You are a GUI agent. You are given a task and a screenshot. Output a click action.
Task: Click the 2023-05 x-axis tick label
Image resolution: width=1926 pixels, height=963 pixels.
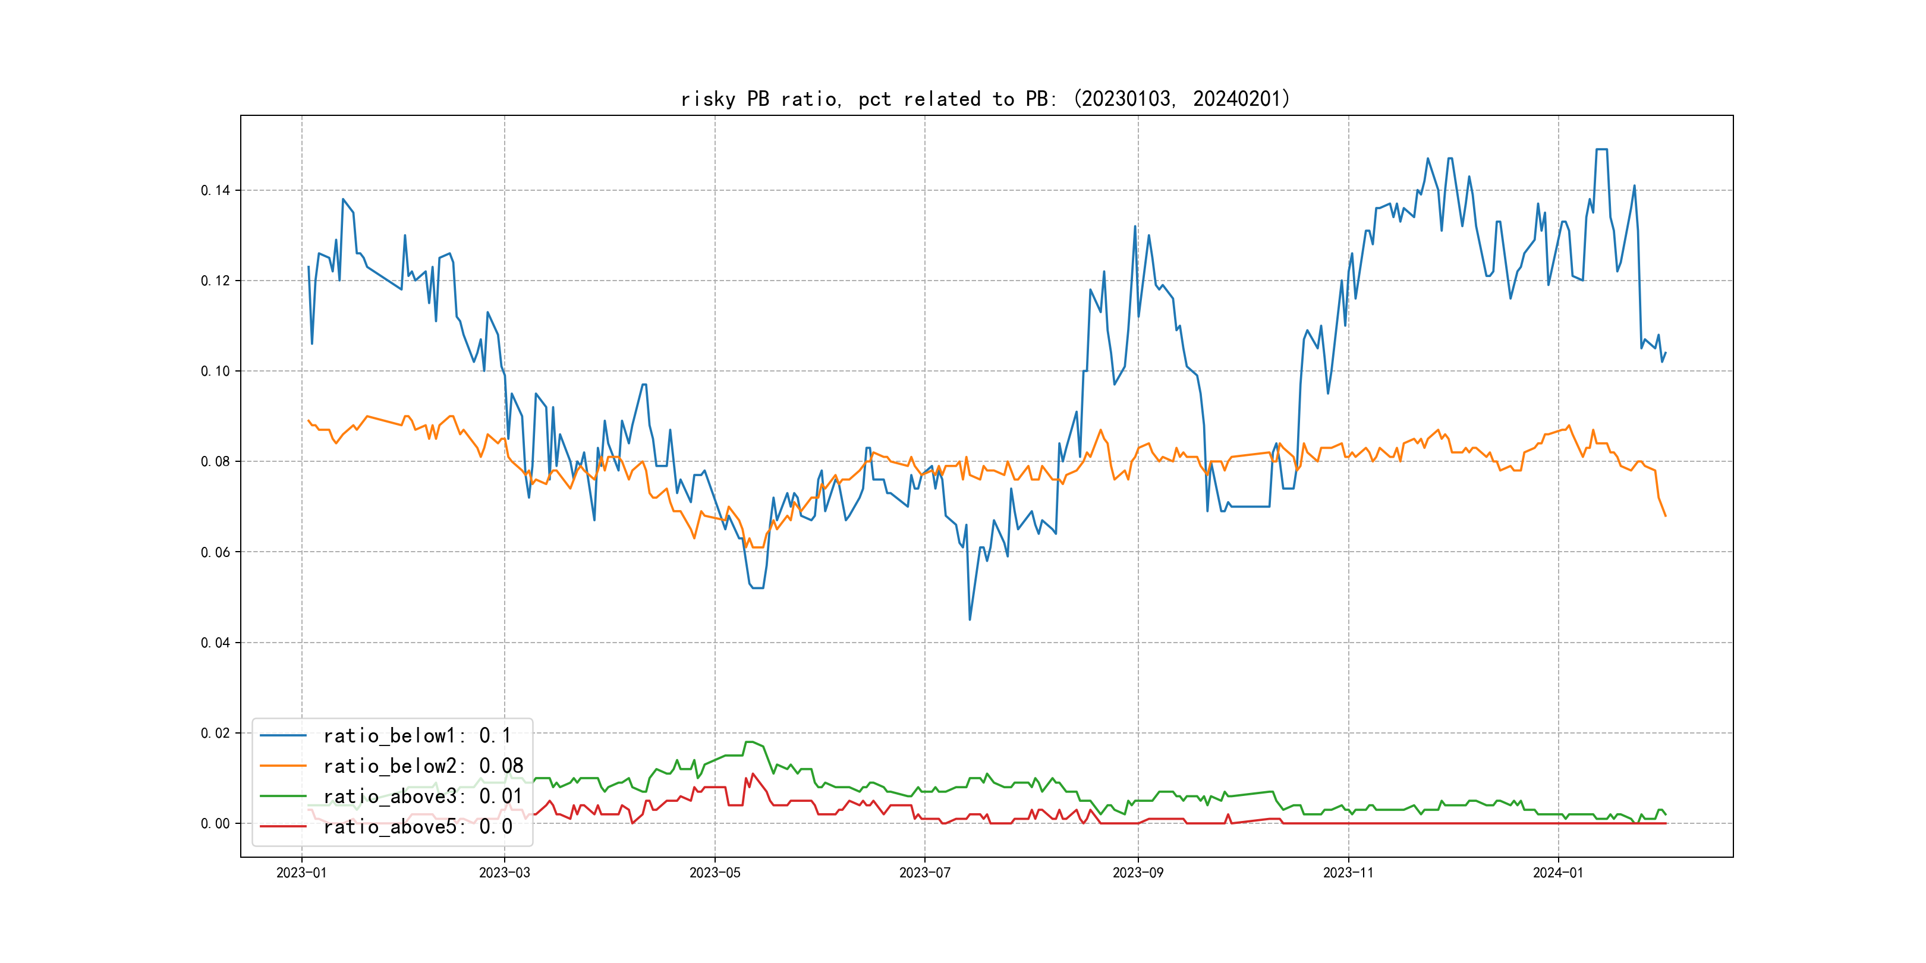click(x=715, y=873)
